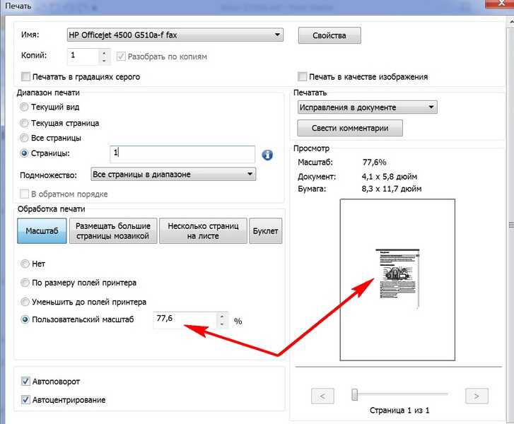This screenshot has width=514, height=424.
Task: Click the custom scale 77,6 field
Action: pos(185,320)
